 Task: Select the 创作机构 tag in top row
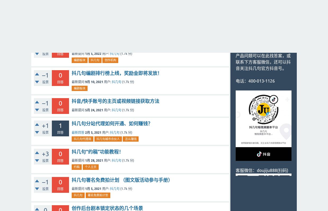[110, 60]
